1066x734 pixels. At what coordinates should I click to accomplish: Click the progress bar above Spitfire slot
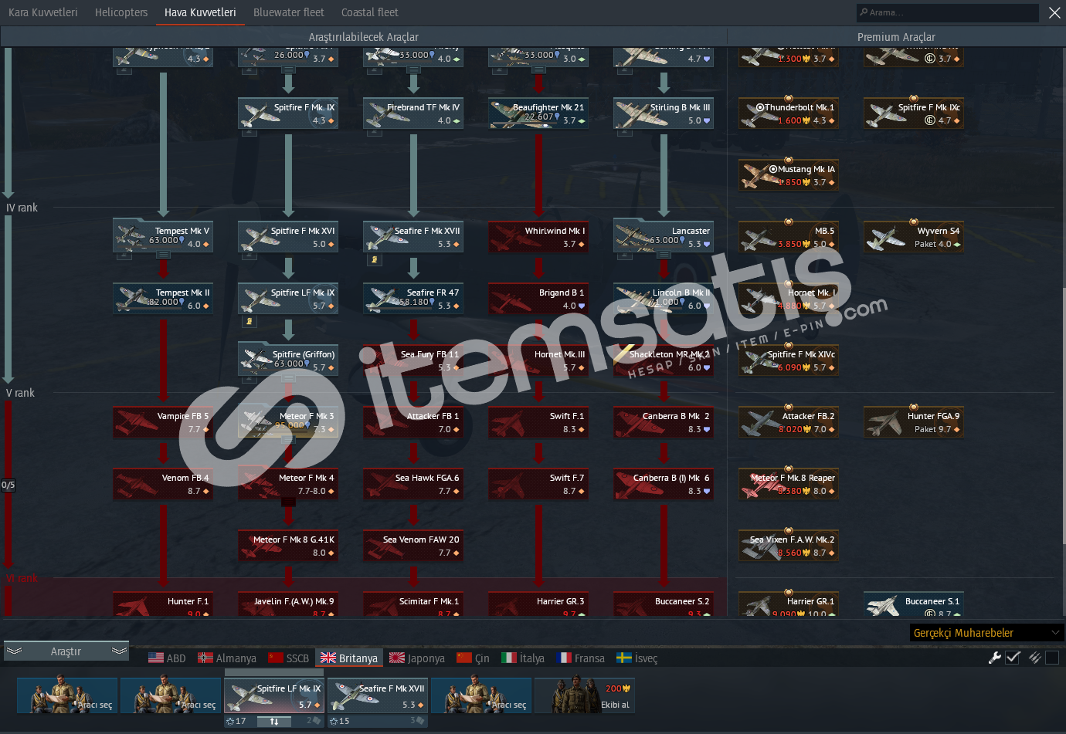click(274, 672)
